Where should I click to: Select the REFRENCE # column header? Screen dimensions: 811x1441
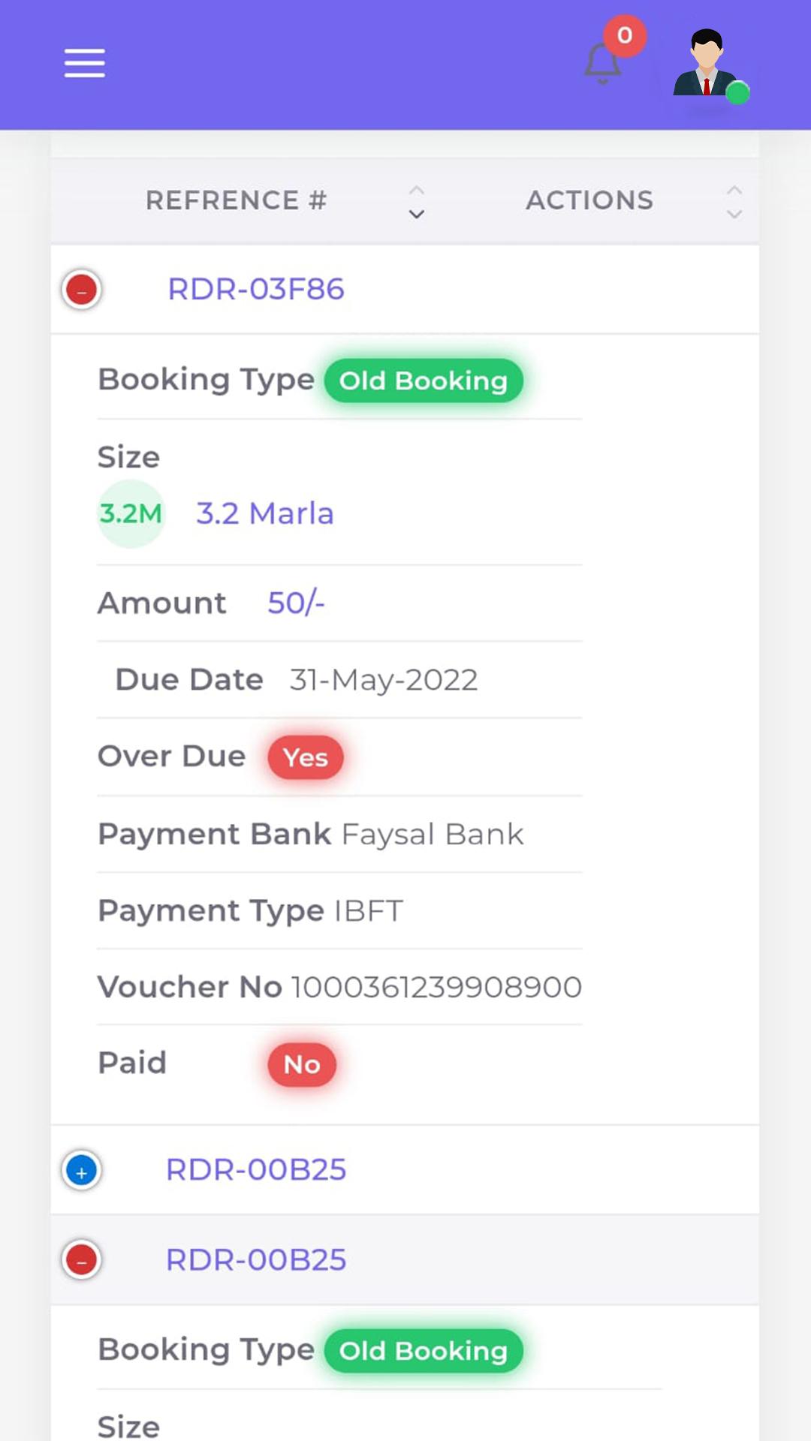(236, 200)
